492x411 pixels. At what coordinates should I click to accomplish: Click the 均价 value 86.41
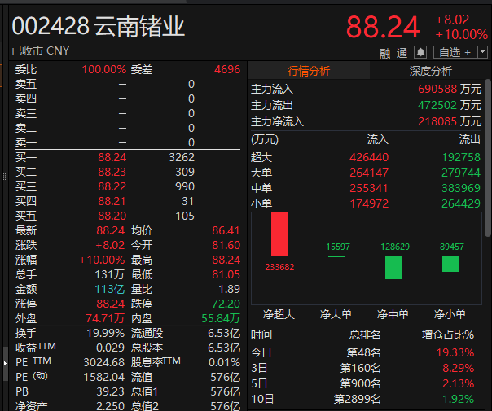pos(226,230)
